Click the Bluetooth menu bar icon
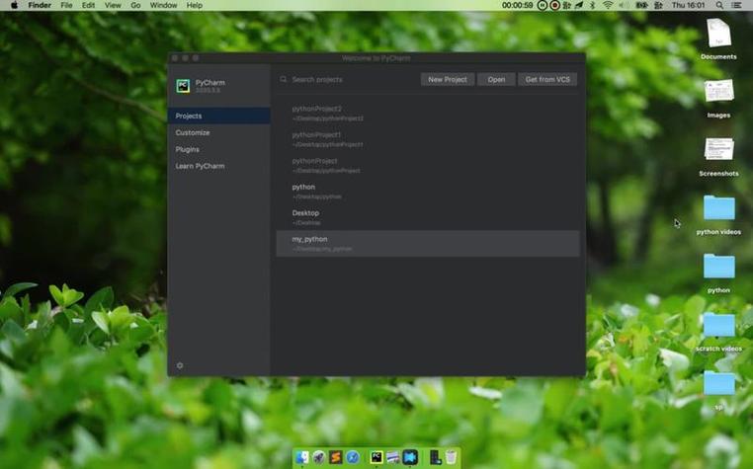Viewport: 753px width, 469px height. pos(593,5)
